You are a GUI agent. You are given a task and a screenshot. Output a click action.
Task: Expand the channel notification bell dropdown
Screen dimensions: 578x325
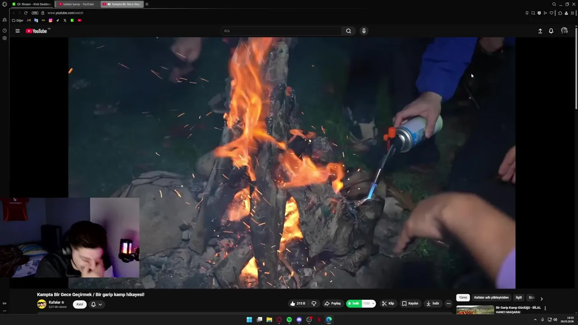coord(97,304)
